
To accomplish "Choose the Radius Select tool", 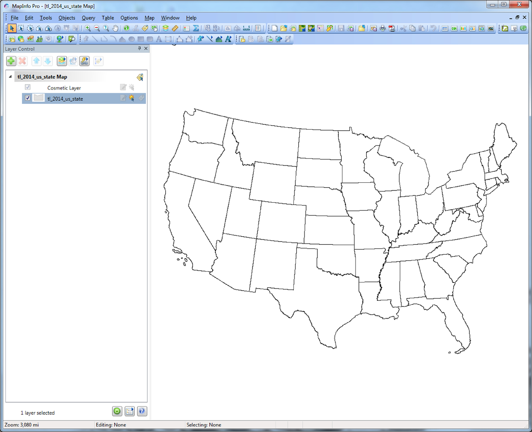I will (x=30, y=28).
